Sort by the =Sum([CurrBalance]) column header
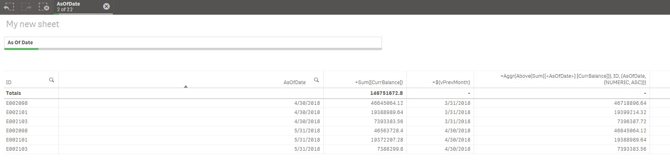 (379, 82)
